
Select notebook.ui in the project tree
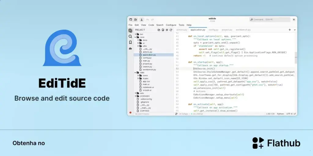click(148, 87)
